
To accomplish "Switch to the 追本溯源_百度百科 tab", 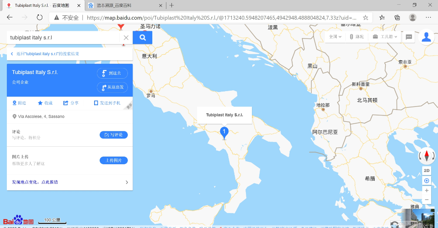I will coord(125,5).
